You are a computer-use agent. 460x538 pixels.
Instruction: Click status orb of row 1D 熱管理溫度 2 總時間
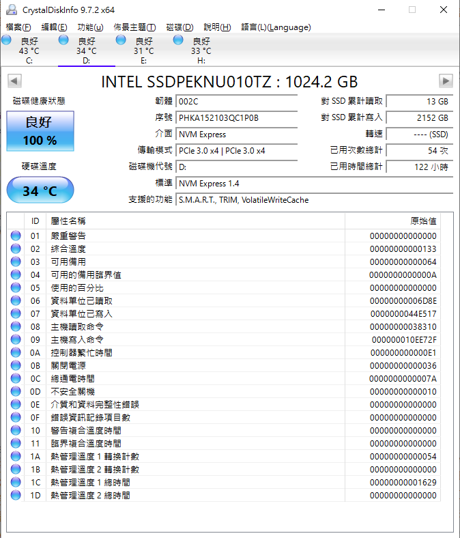[x=16, y=495]
